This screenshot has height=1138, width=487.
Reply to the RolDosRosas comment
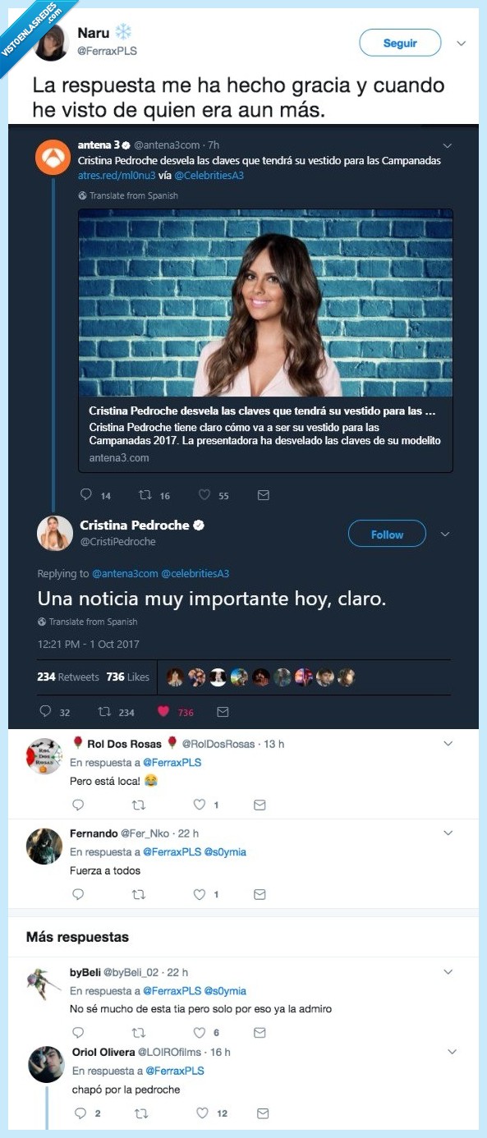coord(78,805)
